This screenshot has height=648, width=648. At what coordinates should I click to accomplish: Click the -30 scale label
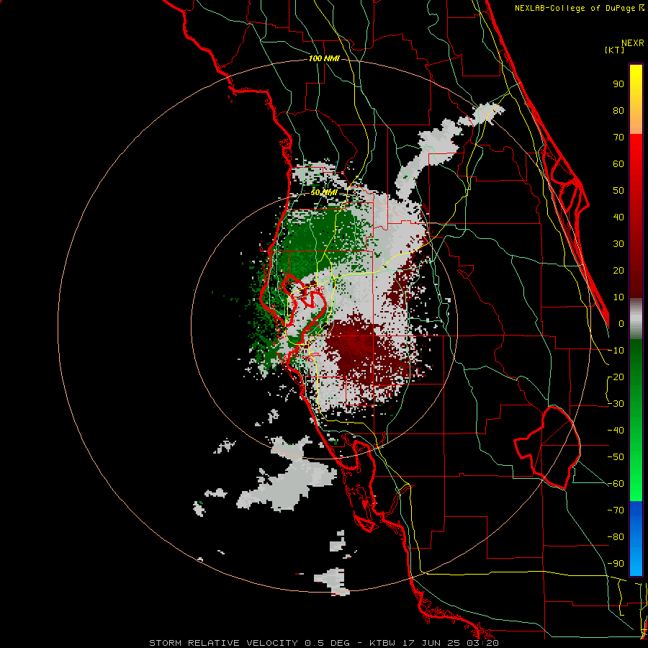click(616, 404)
